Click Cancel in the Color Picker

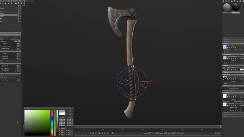tap(70, 114)
